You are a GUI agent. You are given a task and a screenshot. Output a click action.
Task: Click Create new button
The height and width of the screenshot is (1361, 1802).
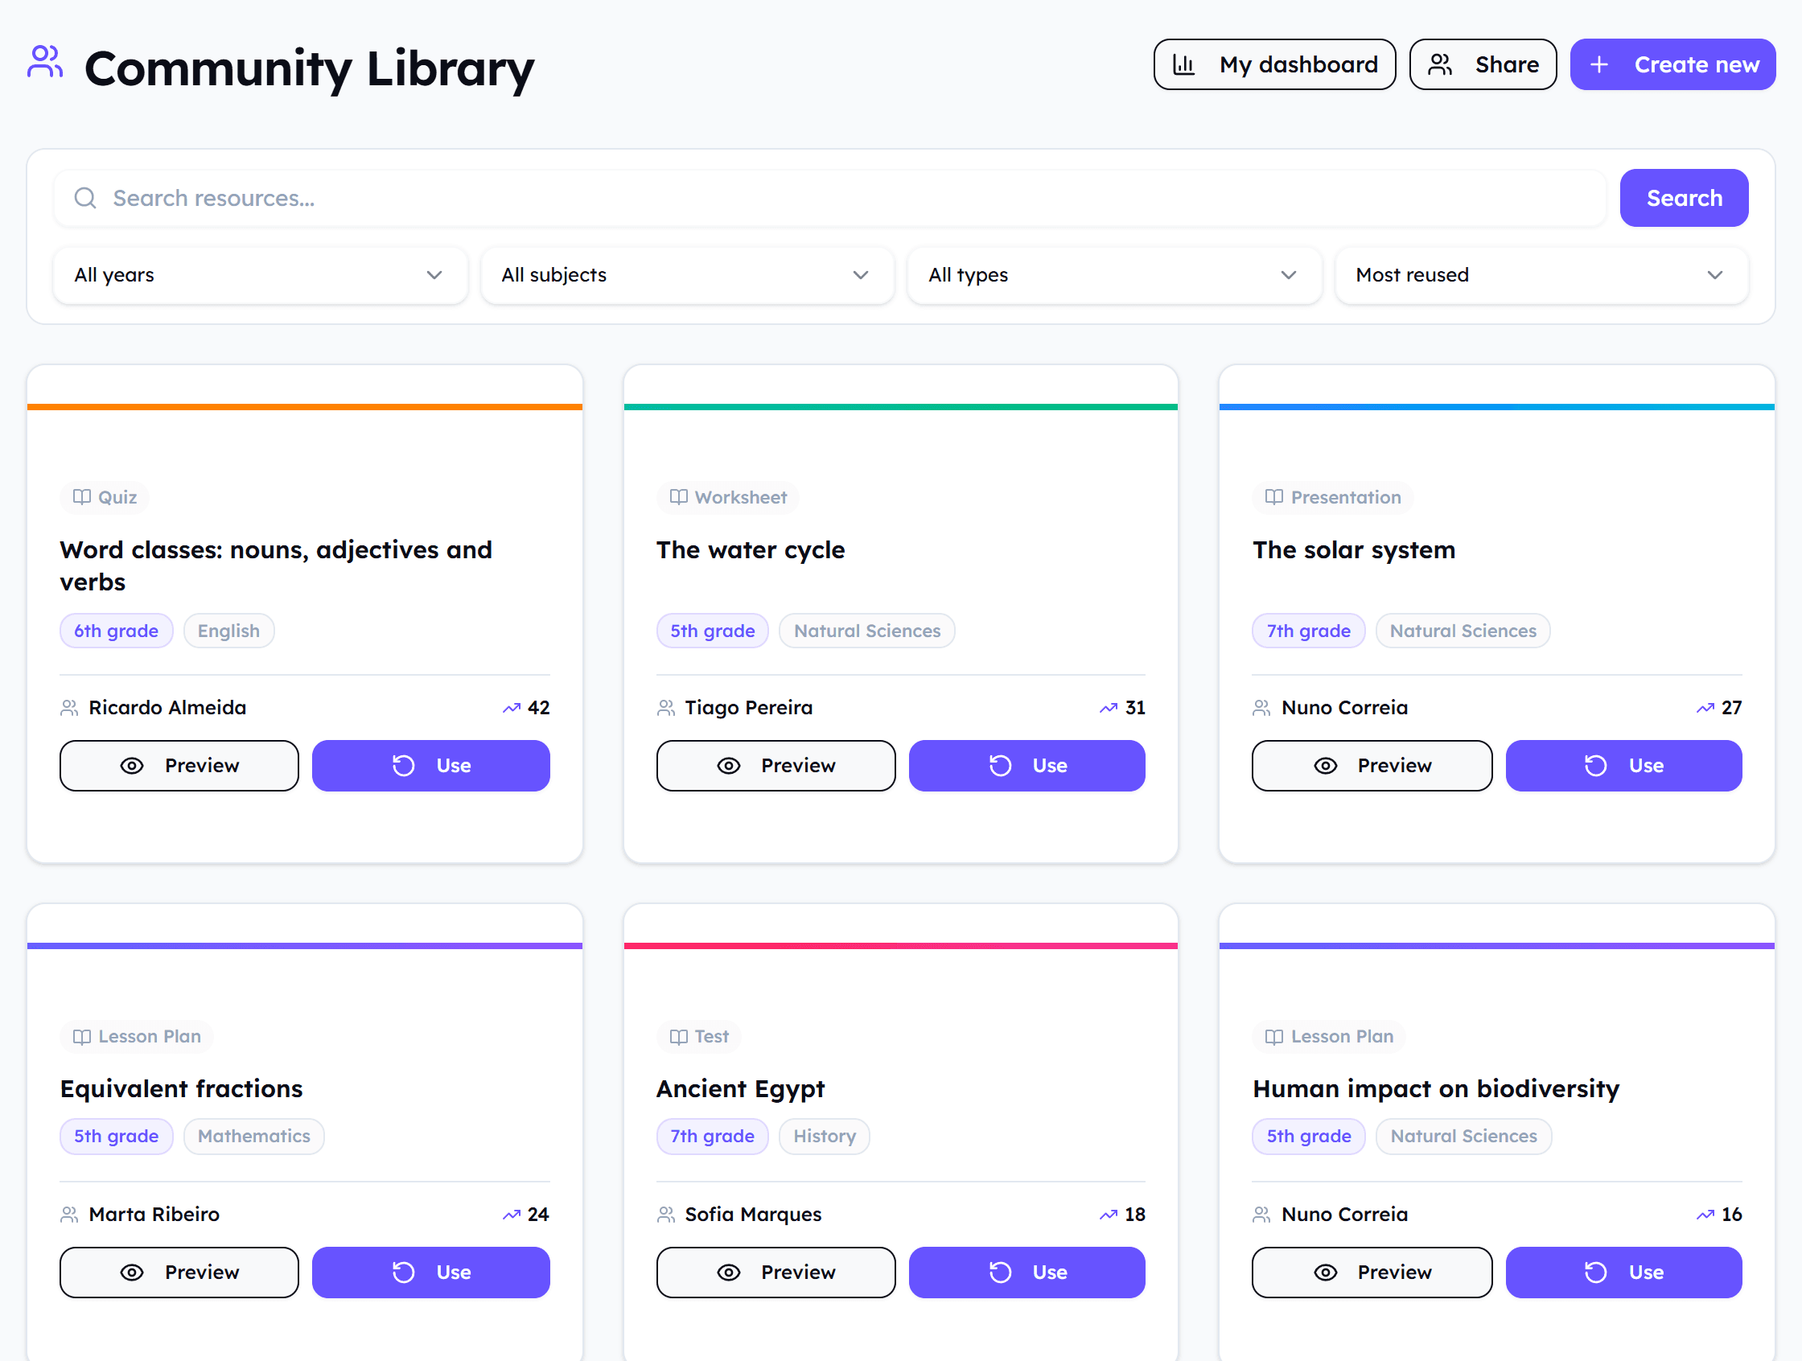(x=1672, y=64)
